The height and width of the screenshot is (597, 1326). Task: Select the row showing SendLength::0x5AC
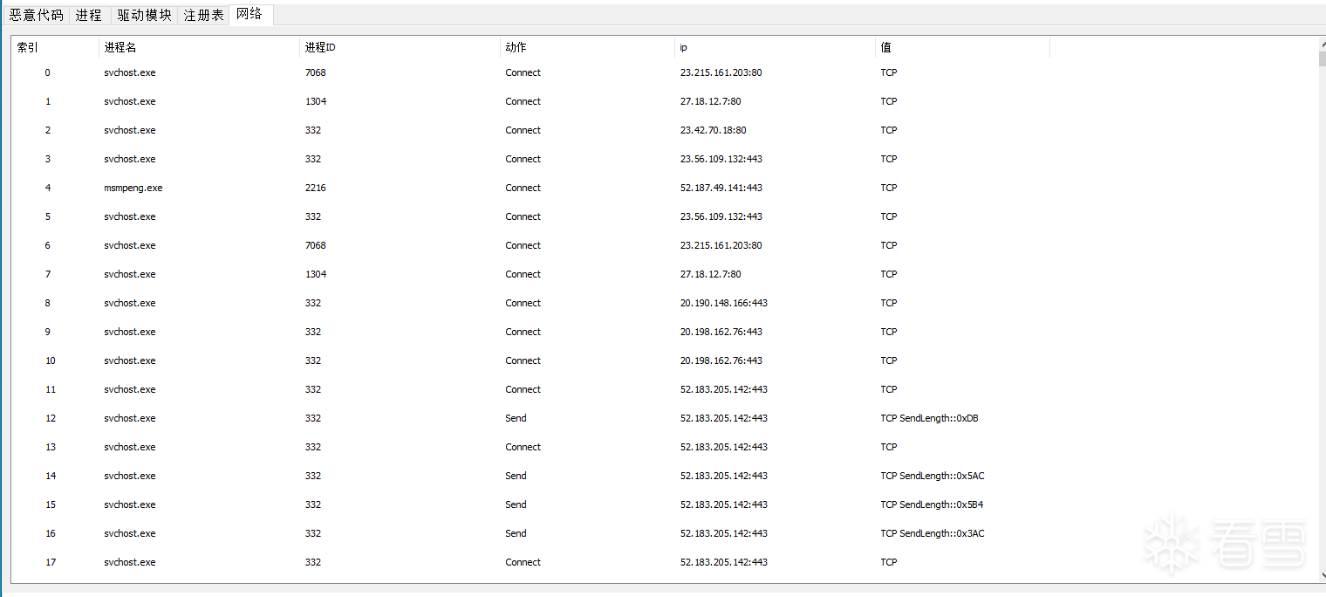932,476
